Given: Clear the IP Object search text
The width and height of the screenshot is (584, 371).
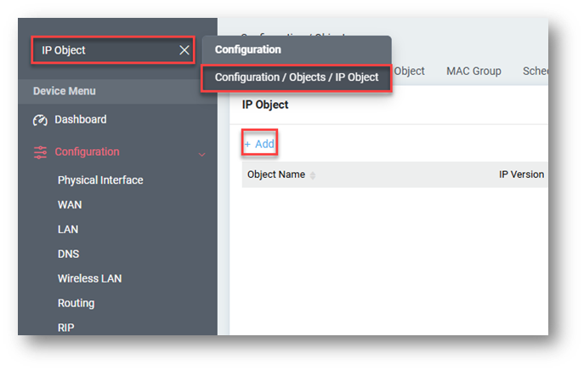Looking at the screenshot, I should coord(184,50).
